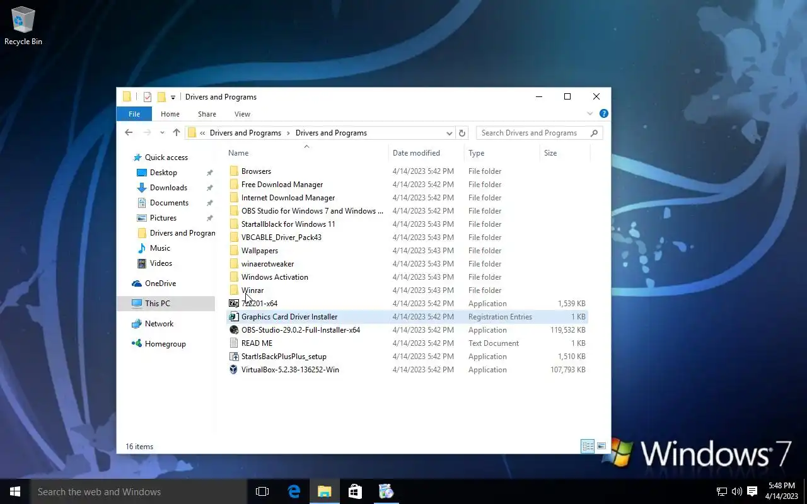Switch to the View ribbon tab
807x504 pixels.
click(x=242, y=114)
